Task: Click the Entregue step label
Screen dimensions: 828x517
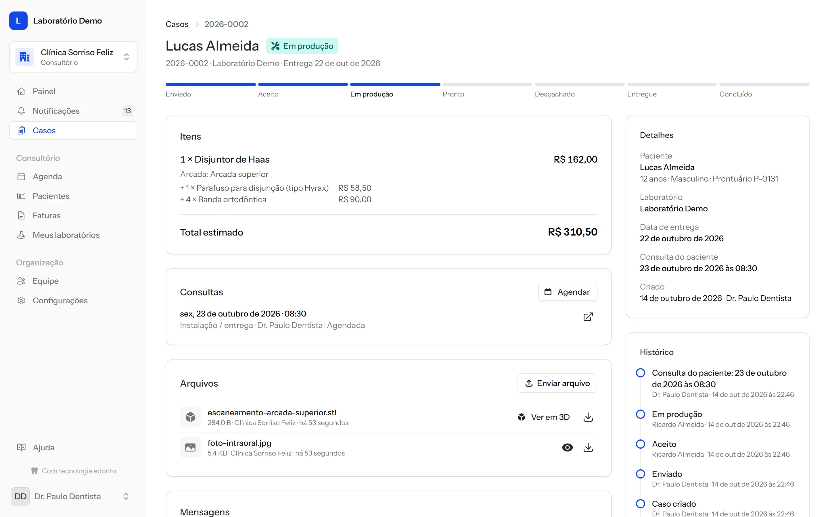Action: tap(642, 94)
